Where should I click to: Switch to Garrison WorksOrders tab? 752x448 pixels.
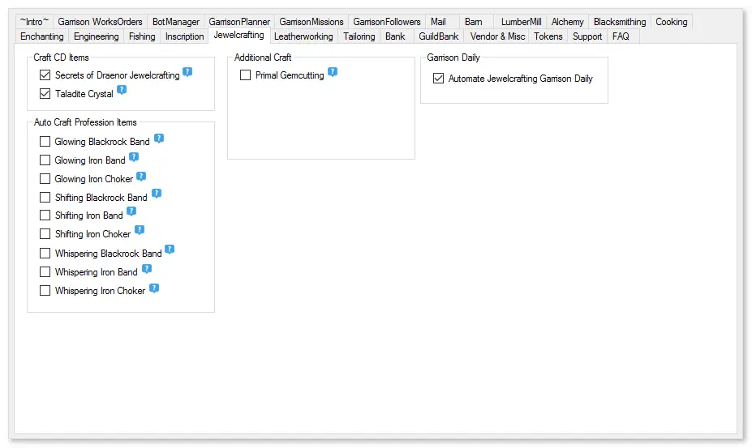[x=100, y=22]
